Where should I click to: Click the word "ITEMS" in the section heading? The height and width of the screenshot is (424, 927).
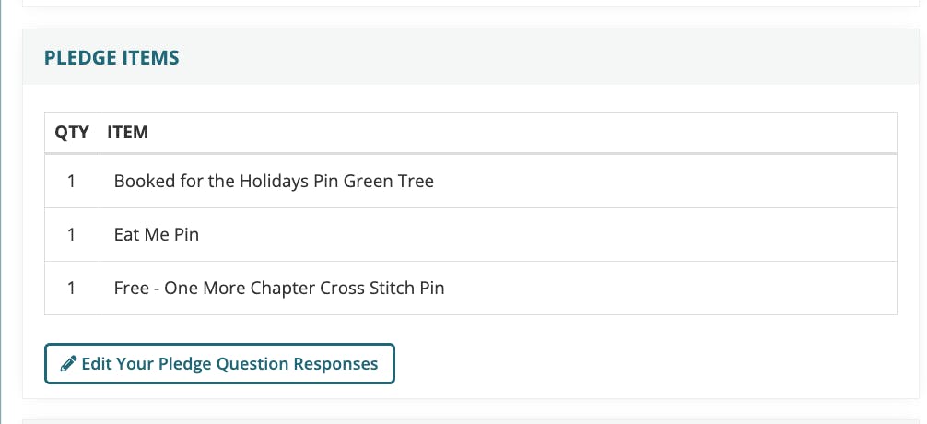[x=150, y=58]
